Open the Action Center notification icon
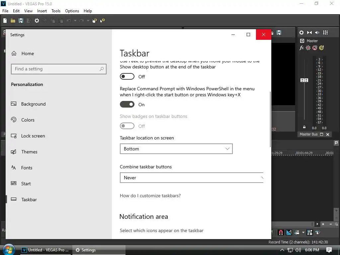The image size is (340, 255). point(329,250)
